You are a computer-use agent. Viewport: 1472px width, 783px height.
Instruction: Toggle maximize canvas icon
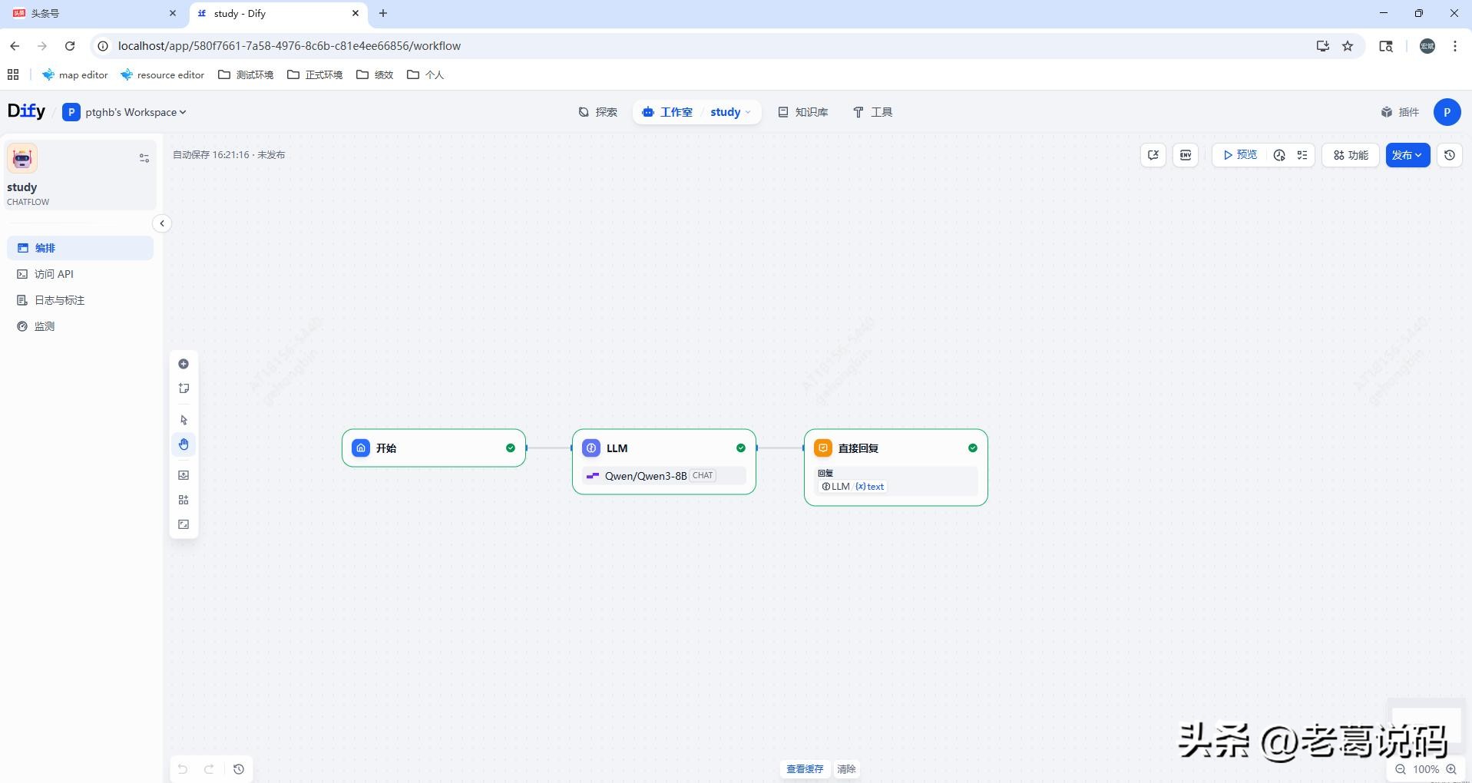click(x=184, y=524)
